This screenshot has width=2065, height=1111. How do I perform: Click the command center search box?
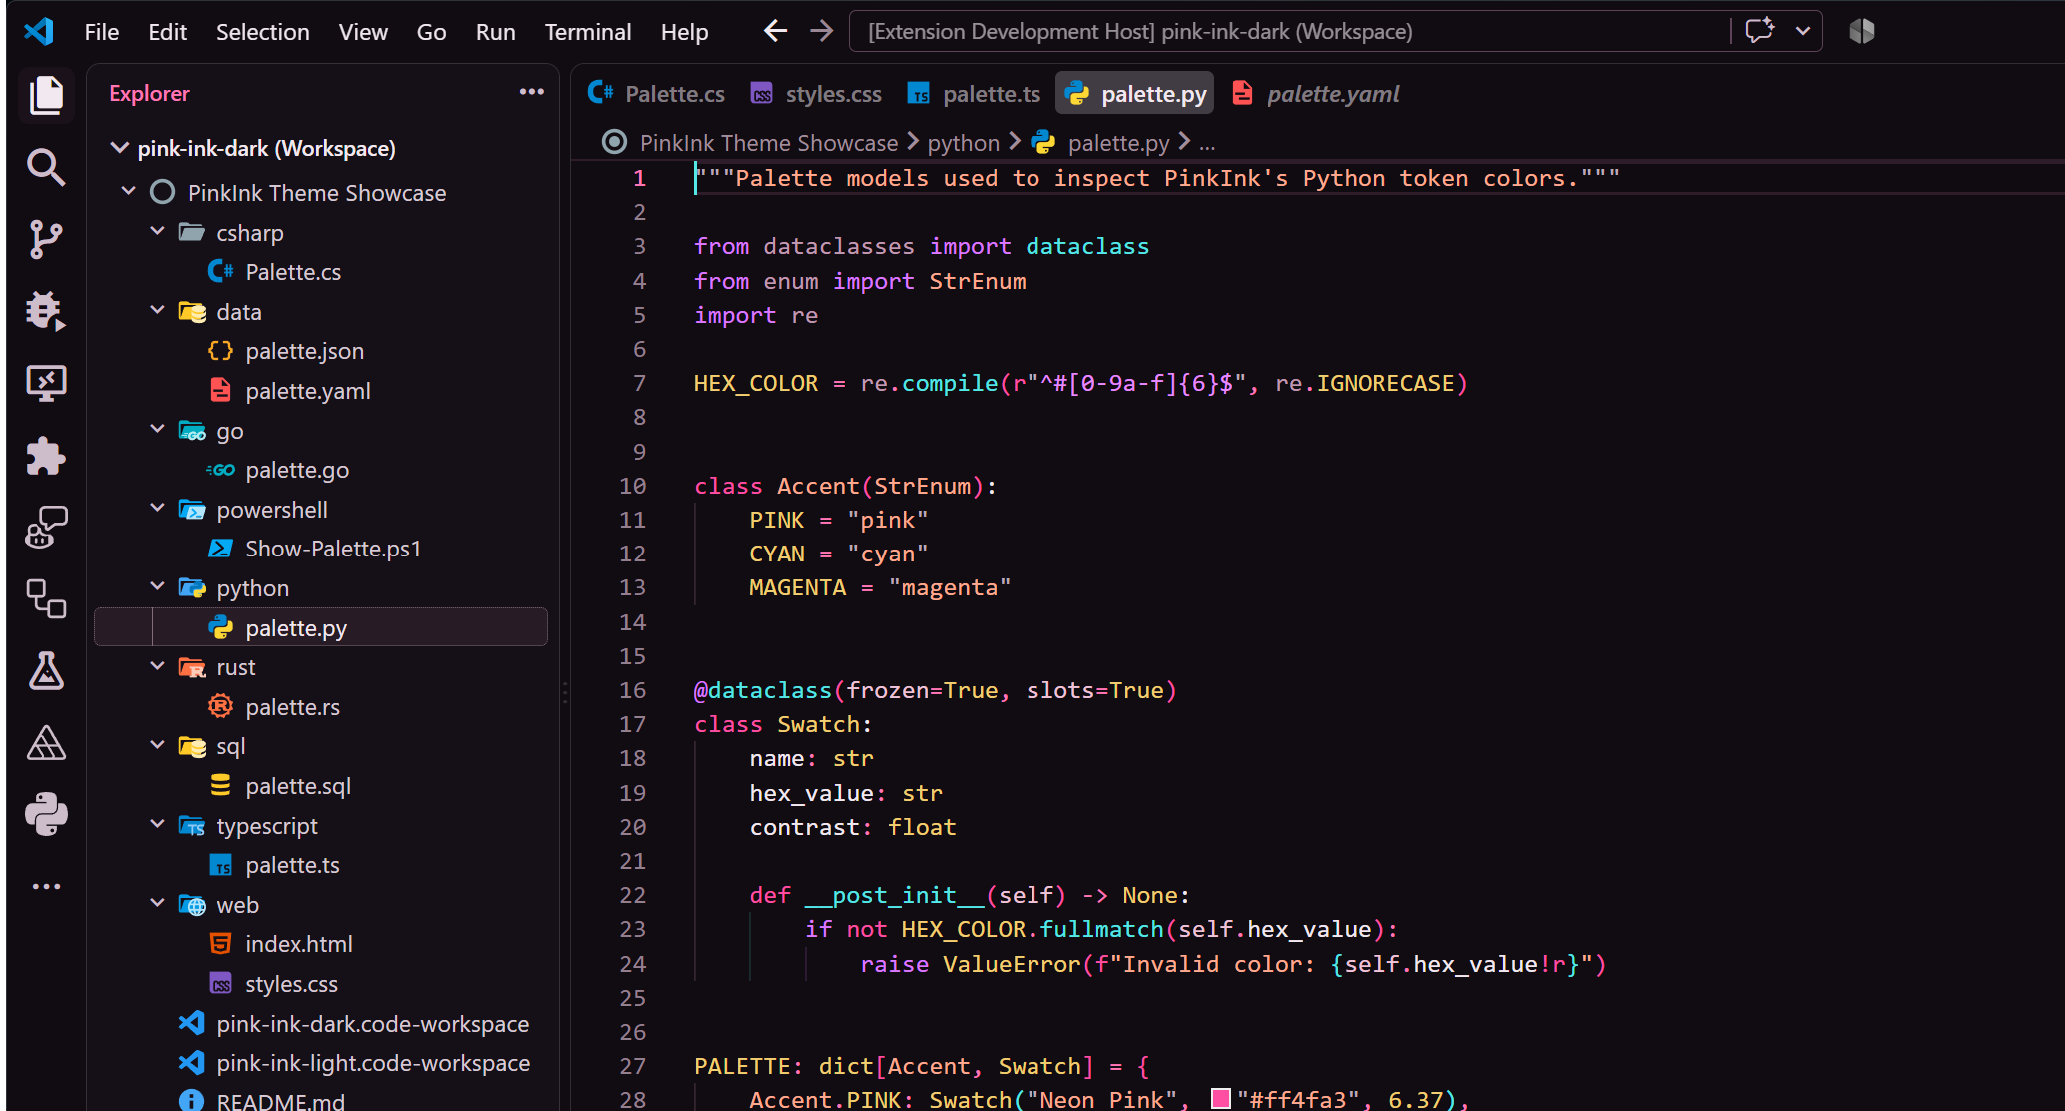pos(1289,31)
